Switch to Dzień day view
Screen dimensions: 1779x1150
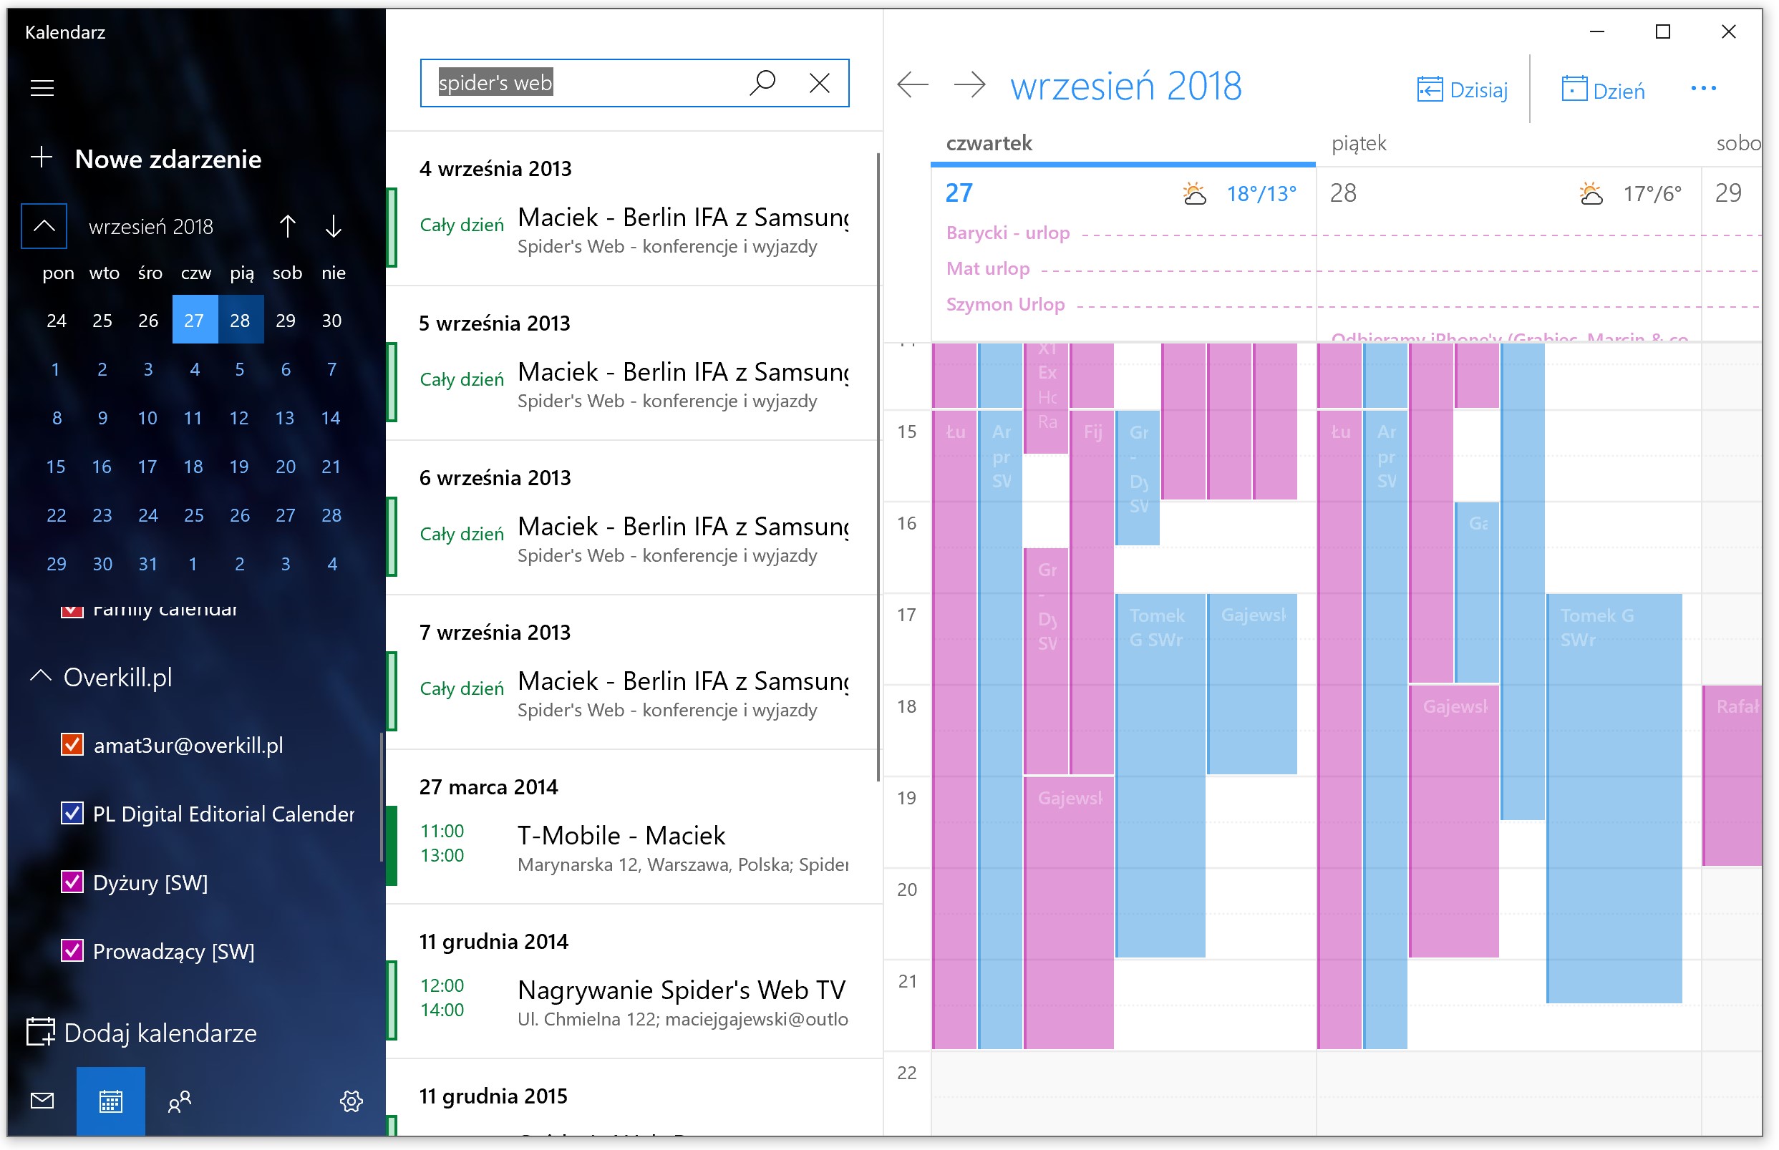click(1603, 89)
